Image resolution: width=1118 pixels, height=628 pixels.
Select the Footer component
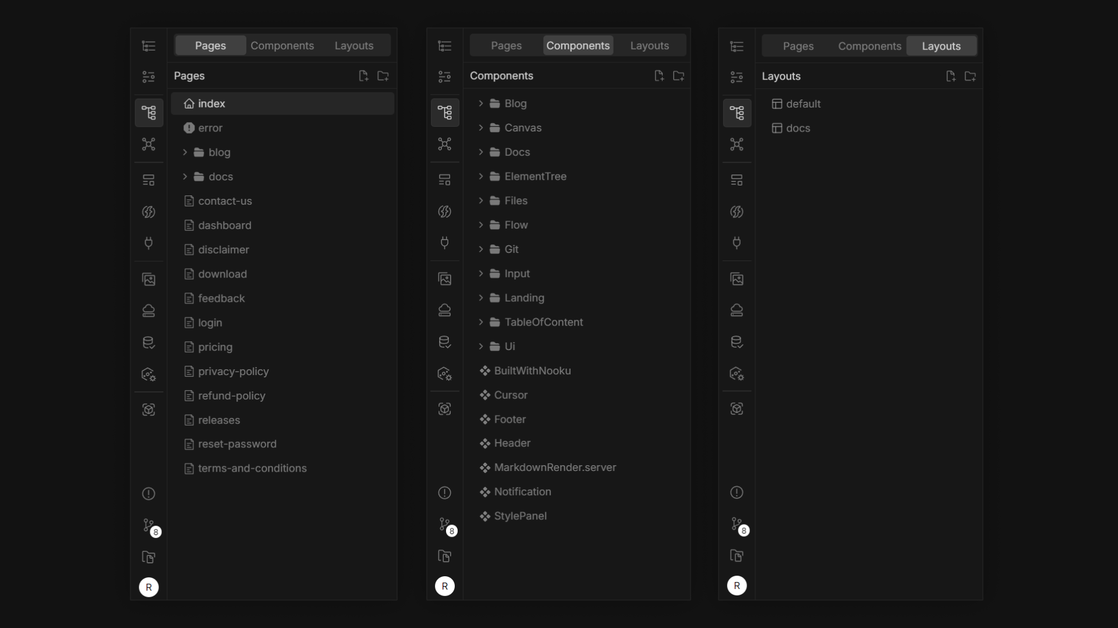510,419
